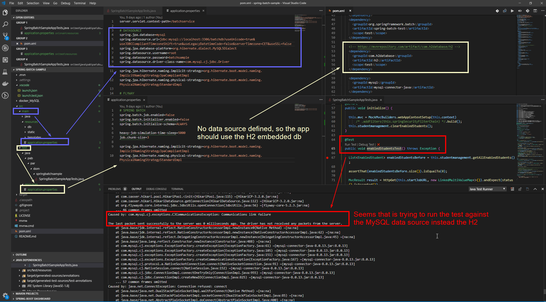Split the editor using the split icon
546x302 pixels.
pos(535,11)
